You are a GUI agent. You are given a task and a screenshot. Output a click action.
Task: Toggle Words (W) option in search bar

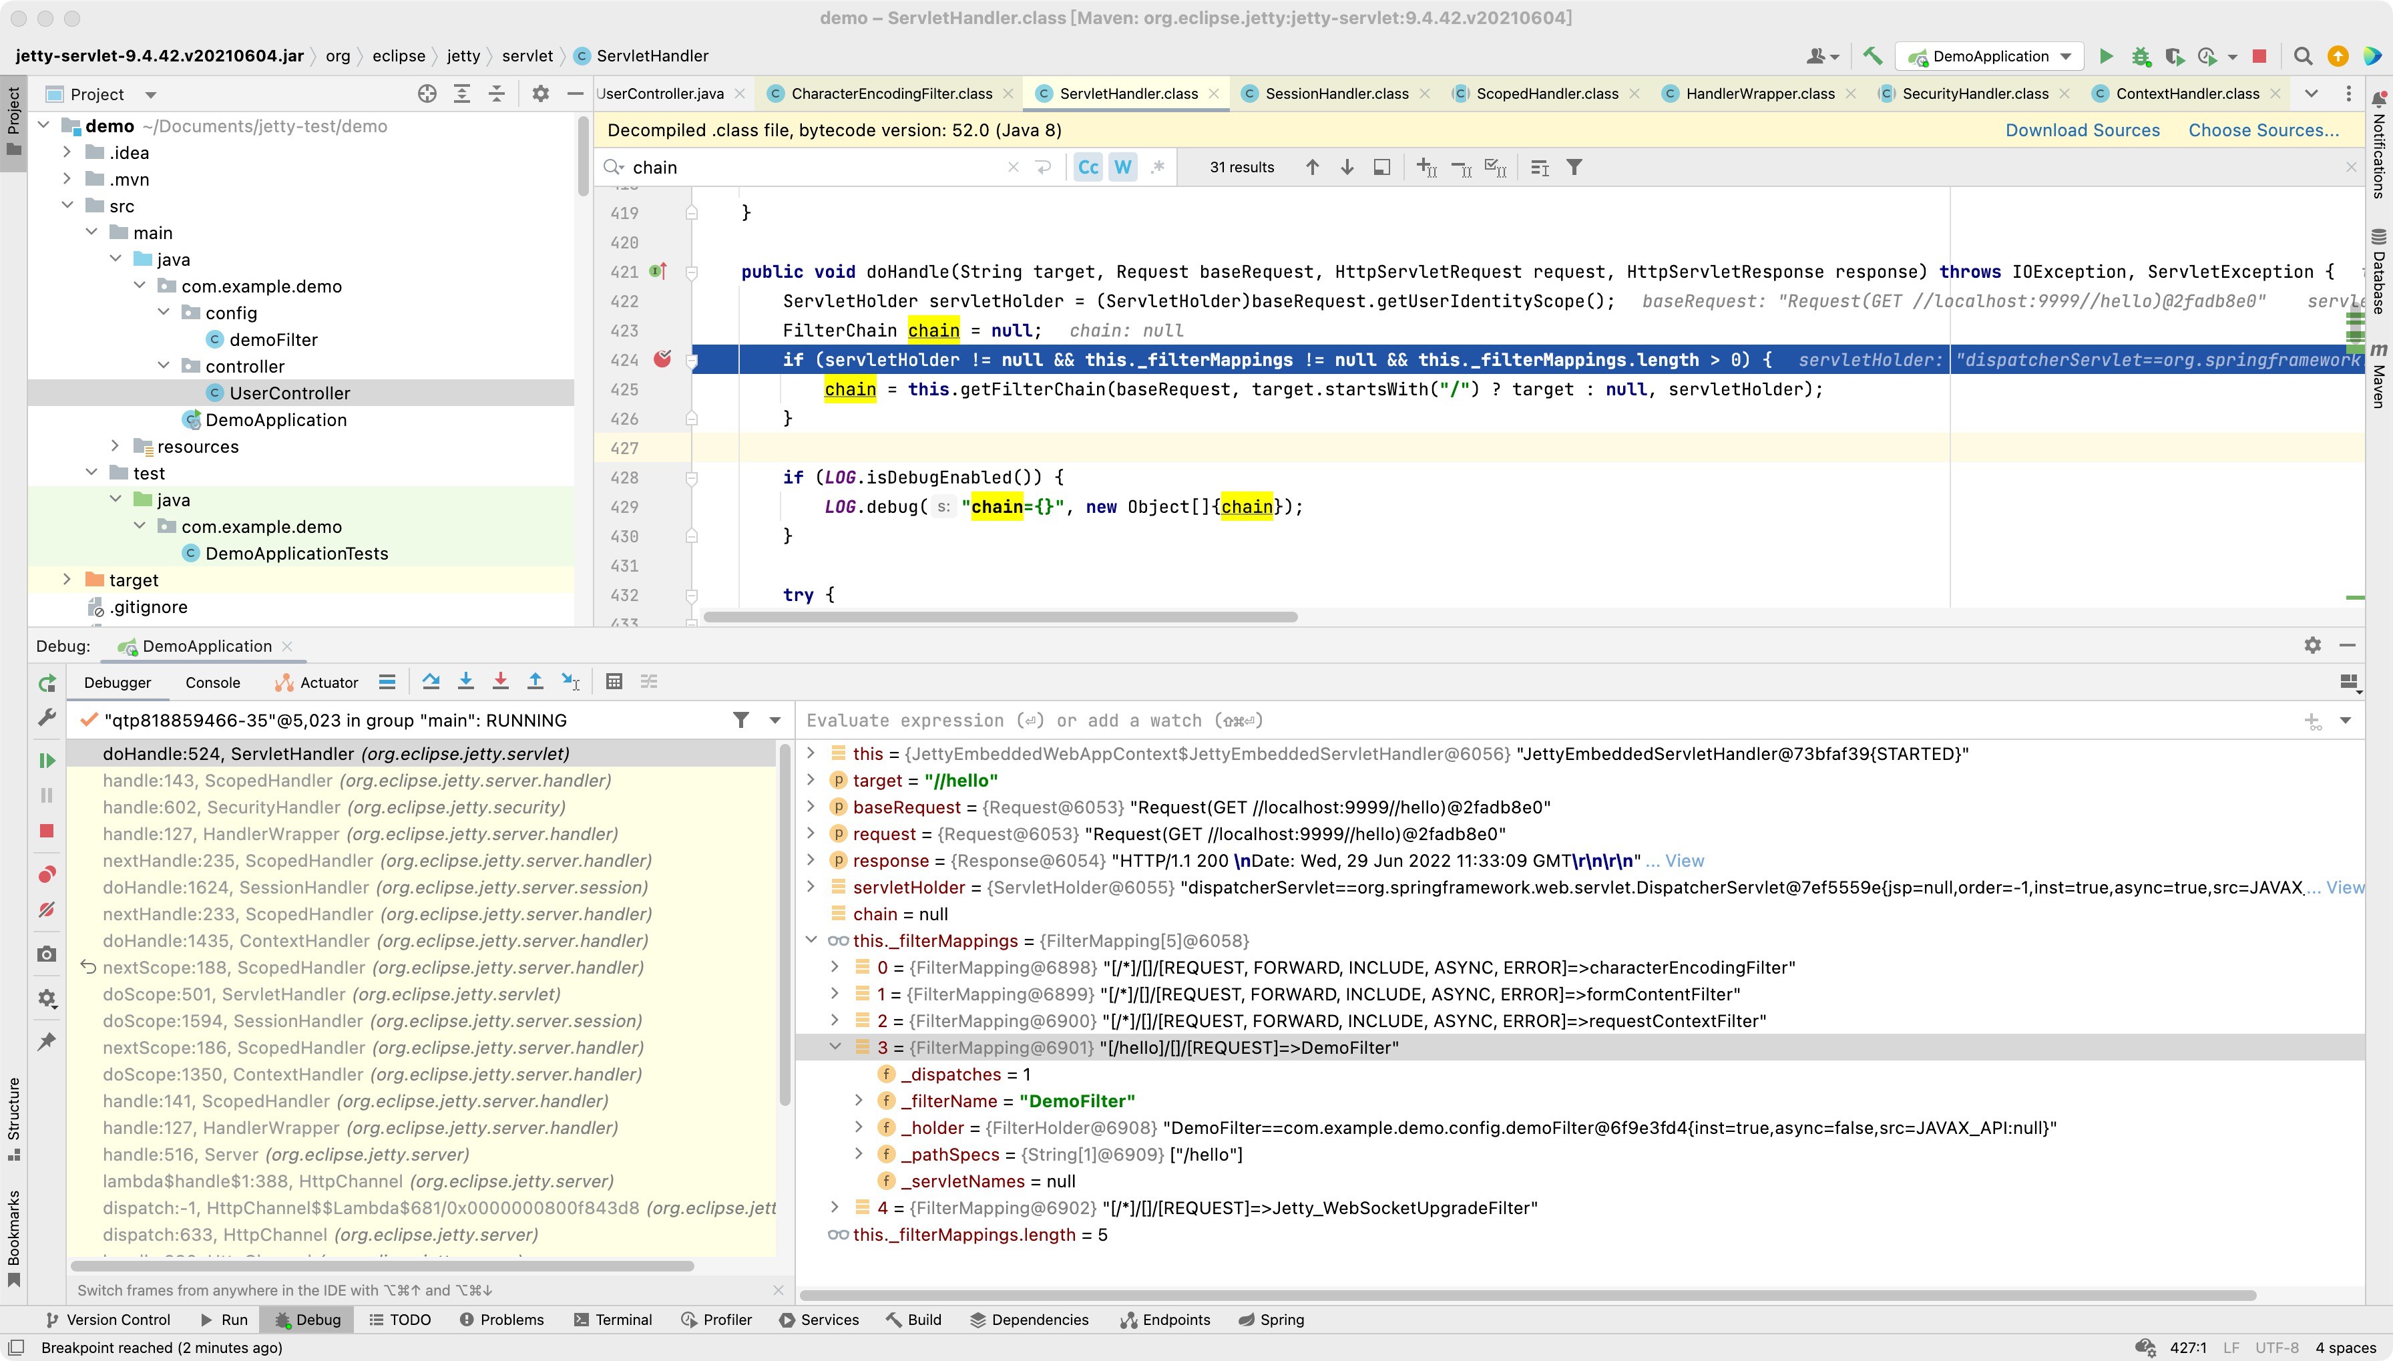click(1123, 168)
